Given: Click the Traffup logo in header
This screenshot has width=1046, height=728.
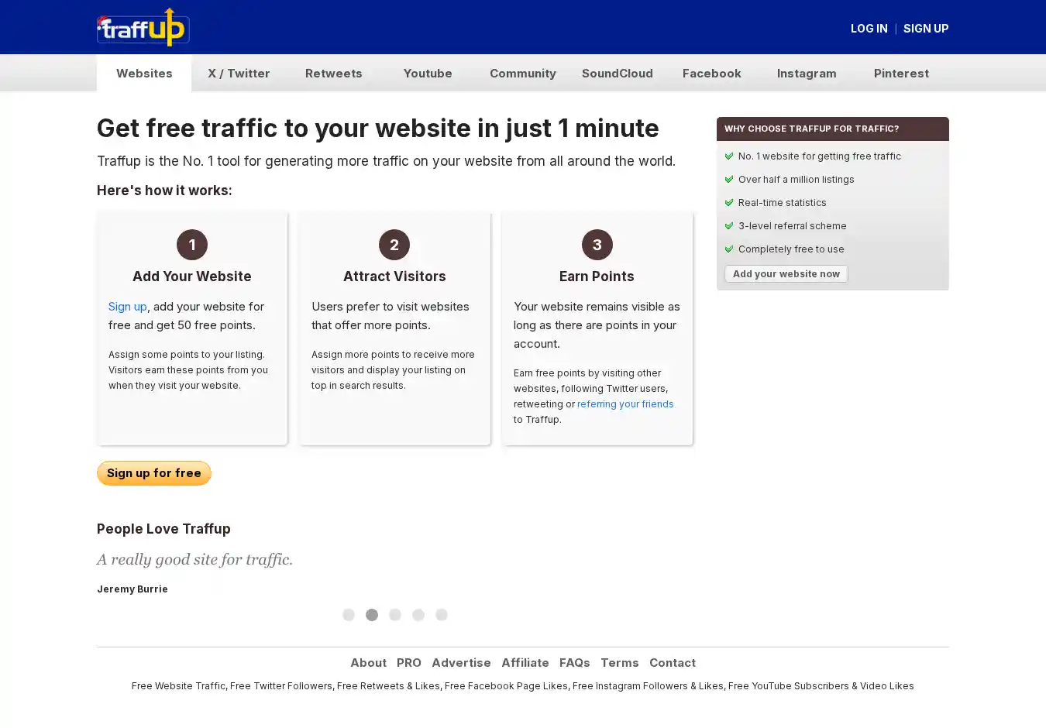Looking at the screenshot, I should [x=143, y=28].
